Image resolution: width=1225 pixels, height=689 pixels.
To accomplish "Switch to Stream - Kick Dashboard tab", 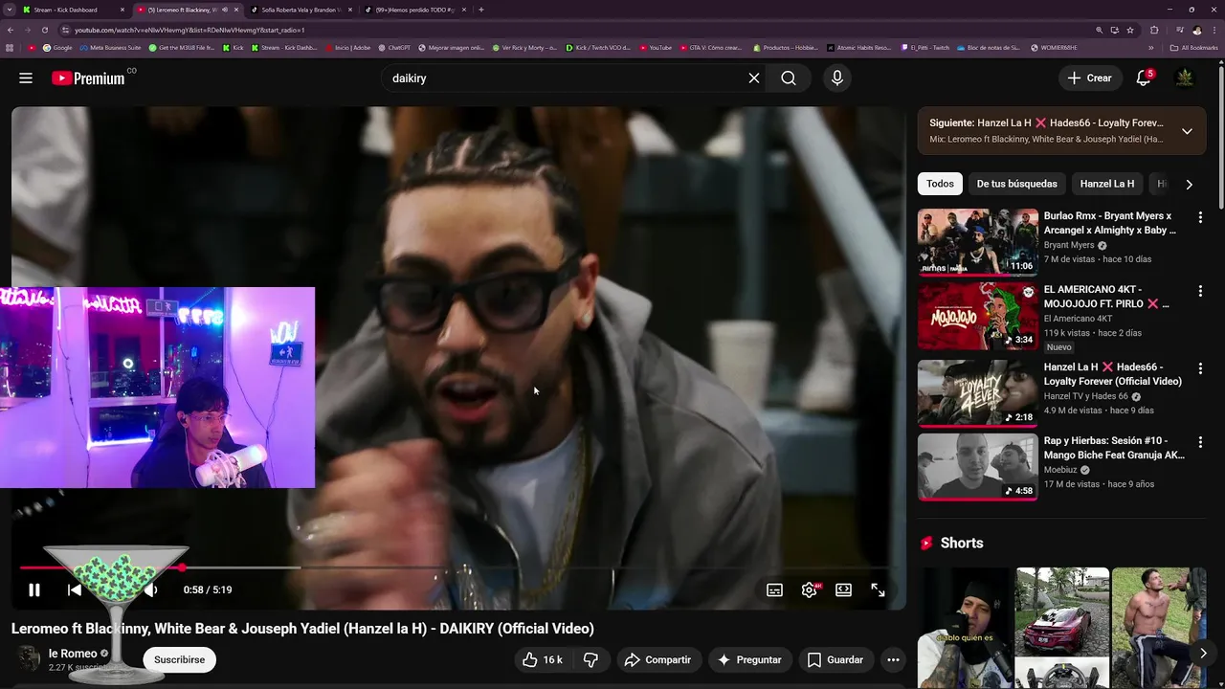I will pyautogui.click(x=72, y=10).
